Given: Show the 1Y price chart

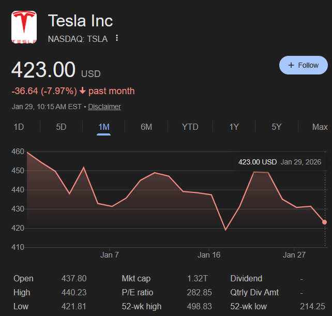Looking at the screenshot, I should tap(234, 127).
